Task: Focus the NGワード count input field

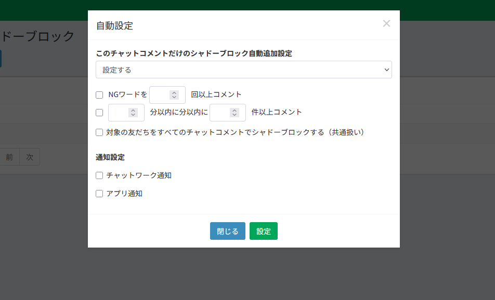Action: tap(160, 95)
